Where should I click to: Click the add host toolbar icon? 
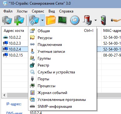tap(19, 20)
